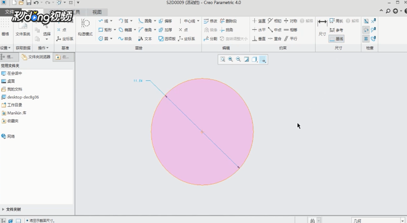Click the Undo arrow icon
The width and height of the screenshot is (407, 223).
(x=36, y=3)
